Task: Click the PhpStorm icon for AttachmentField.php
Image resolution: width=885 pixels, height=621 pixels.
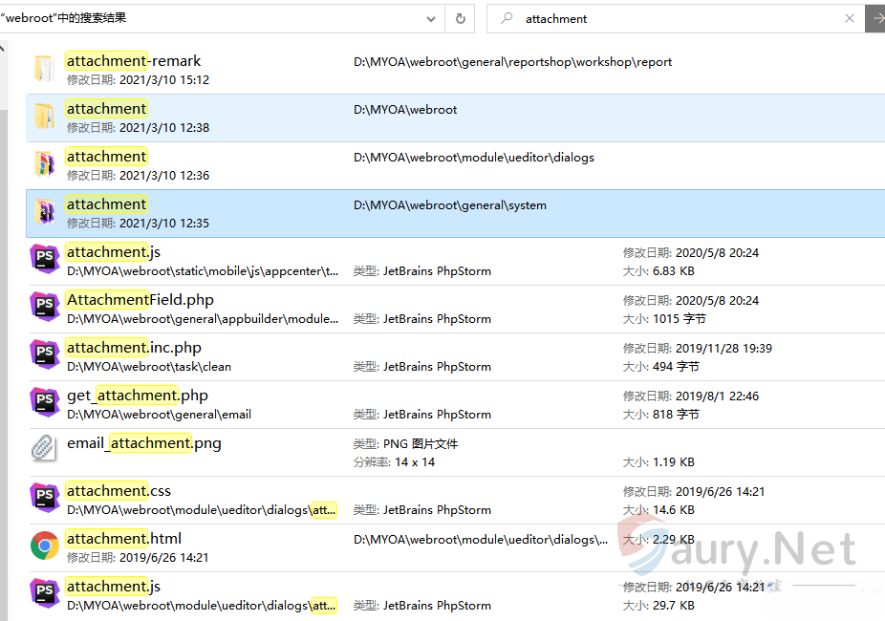Action: [x=41, y=306]
